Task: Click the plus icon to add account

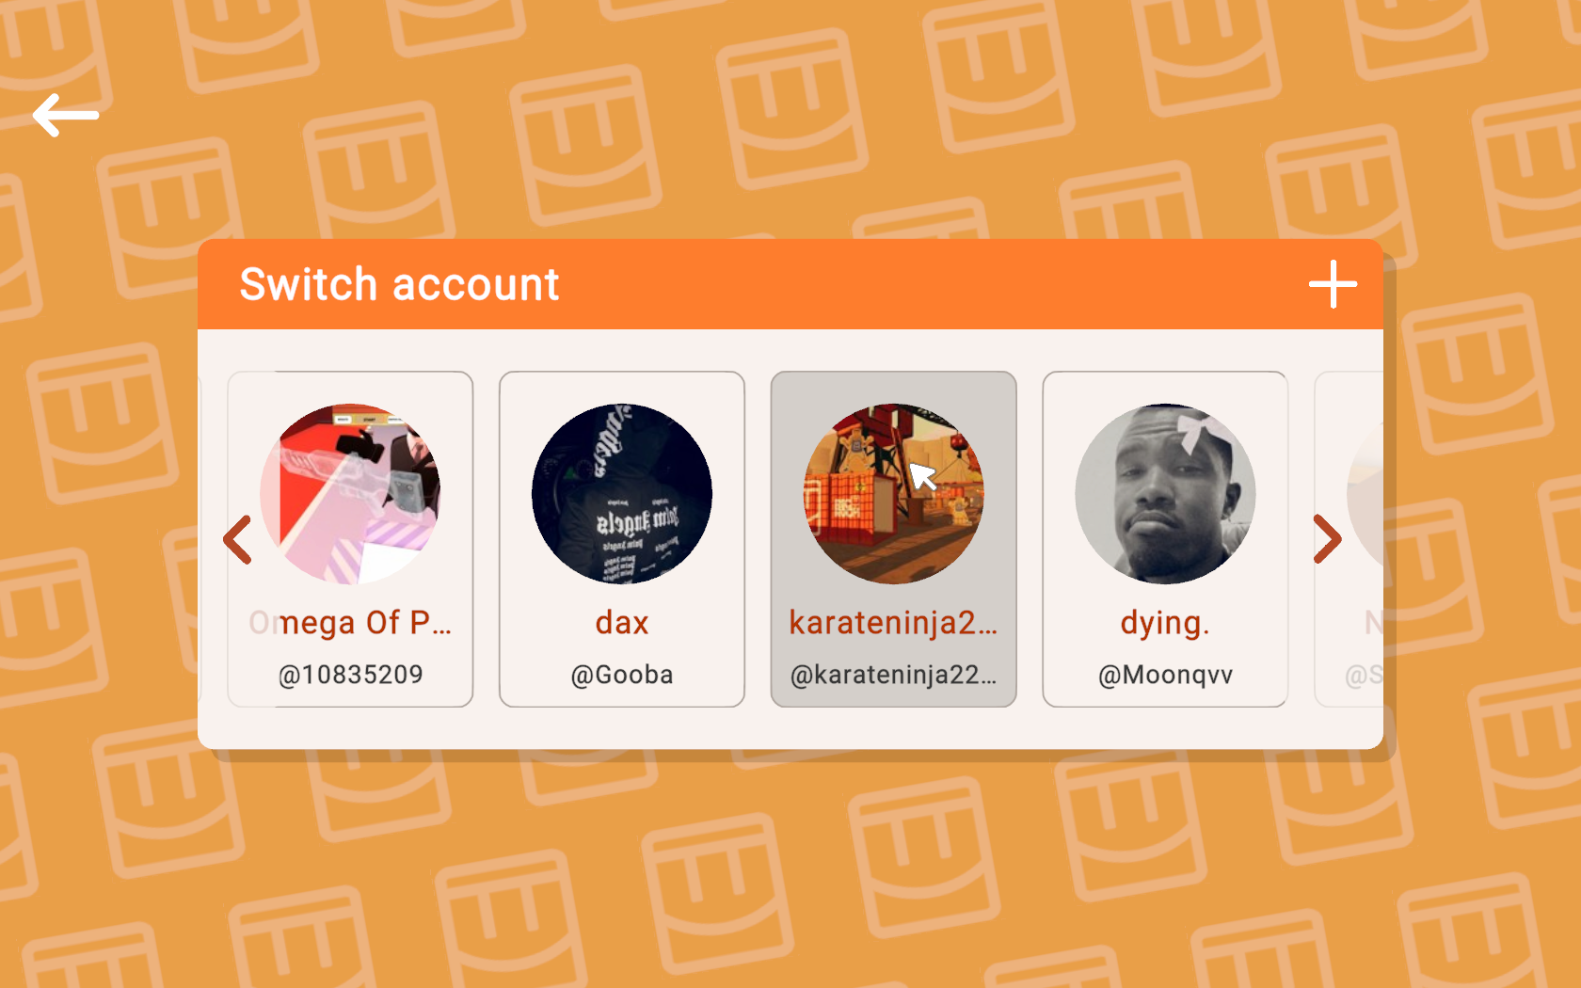Action: [1333, 284]
